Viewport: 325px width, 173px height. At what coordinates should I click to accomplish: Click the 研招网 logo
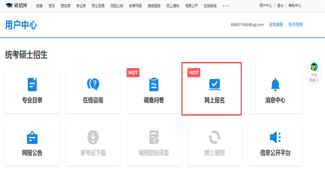click(x=16, y=6)
